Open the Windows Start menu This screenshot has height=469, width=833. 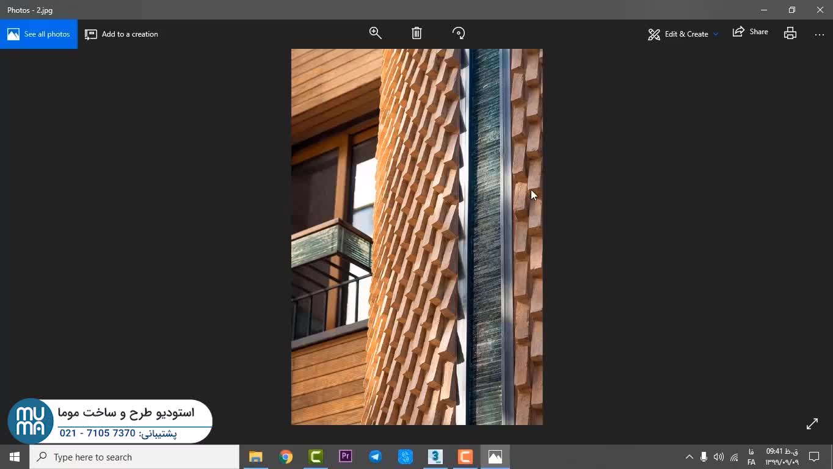[x=15, y=457]
